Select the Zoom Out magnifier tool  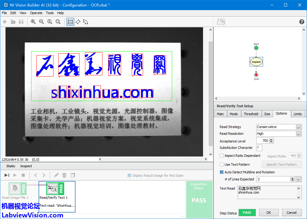[x=42, y=22]
